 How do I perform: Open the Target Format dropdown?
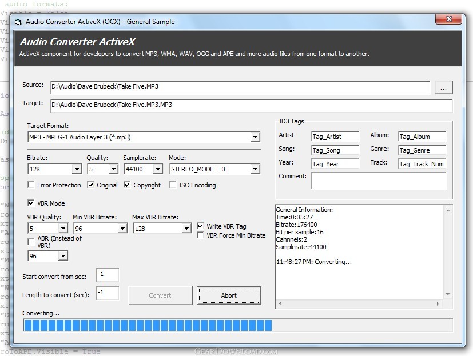[x=255, y=137]
